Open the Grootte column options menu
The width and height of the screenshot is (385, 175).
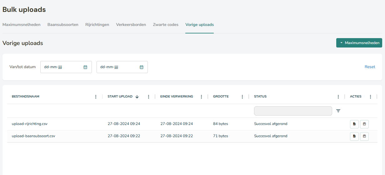pos(242,97)
